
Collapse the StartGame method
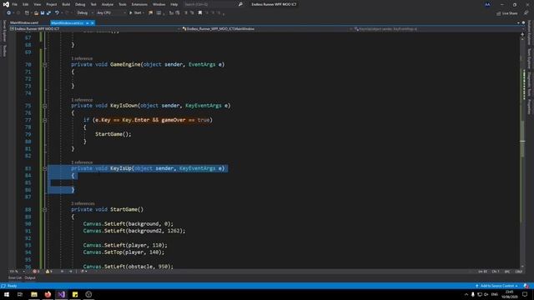tap(44, 209)
